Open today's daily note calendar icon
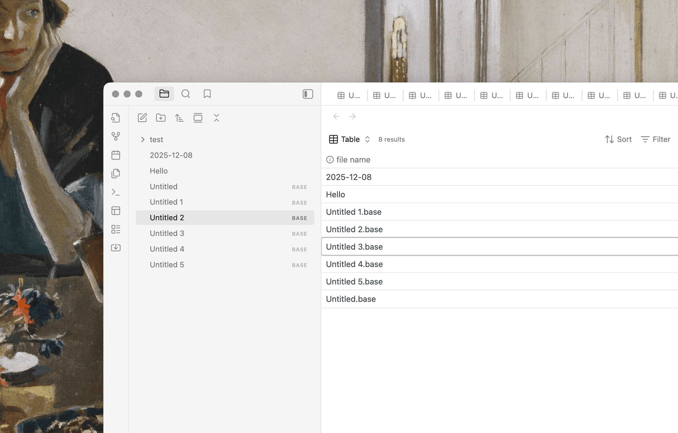This screenshot has width=678, height=433. pyautogui.click(x=115, y=155)
